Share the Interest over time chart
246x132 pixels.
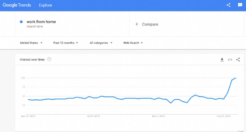(x=238, y=60)
